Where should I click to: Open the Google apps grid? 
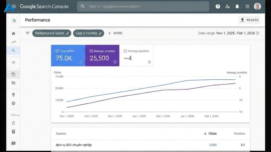pyautogui.click(x=247, y=6)
